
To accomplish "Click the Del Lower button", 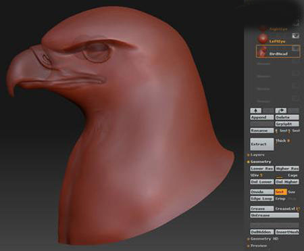I will pyautogui.click(x=262, y=182).
